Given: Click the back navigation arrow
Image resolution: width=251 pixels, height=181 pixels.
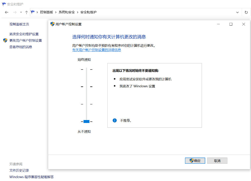Looking at the screenshot, I should (x=6, y=12).
